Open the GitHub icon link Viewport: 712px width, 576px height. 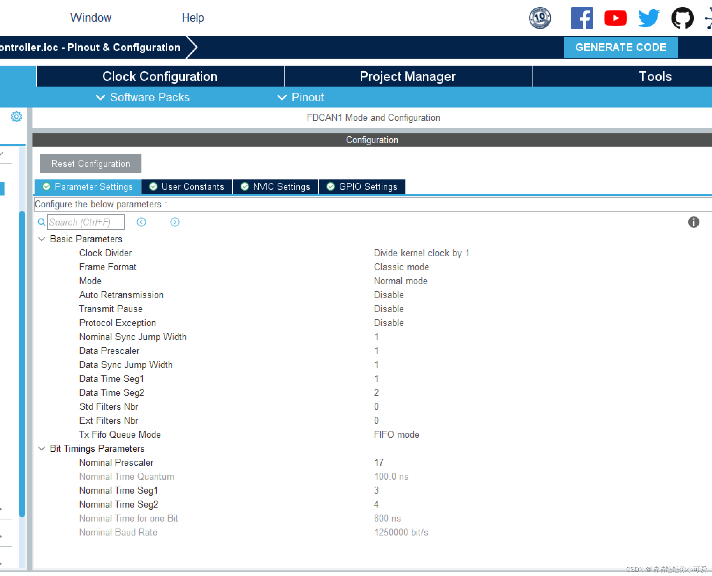[x=682, y=18]
